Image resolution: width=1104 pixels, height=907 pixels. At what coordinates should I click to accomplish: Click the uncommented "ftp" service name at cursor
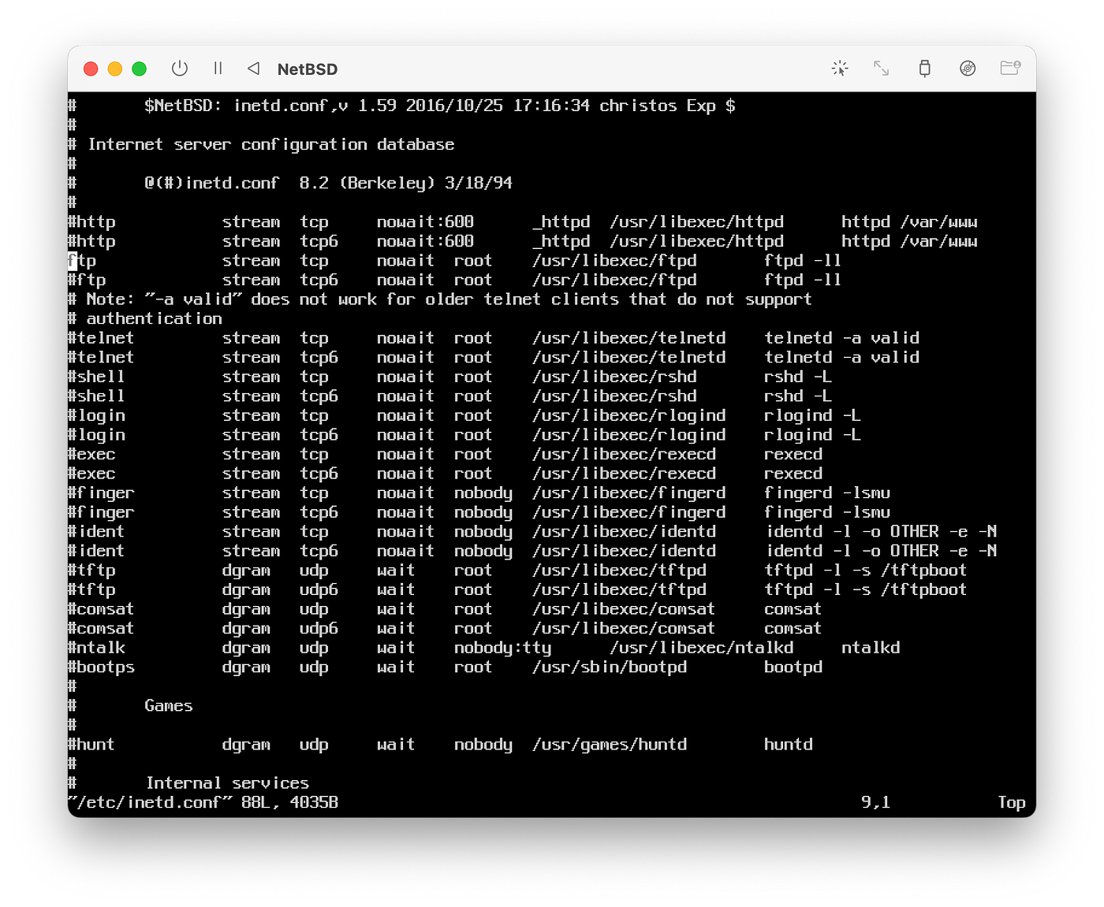(82, 260)
